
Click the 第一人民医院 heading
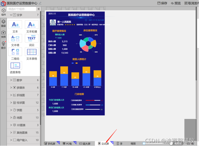tap(64, 22)
